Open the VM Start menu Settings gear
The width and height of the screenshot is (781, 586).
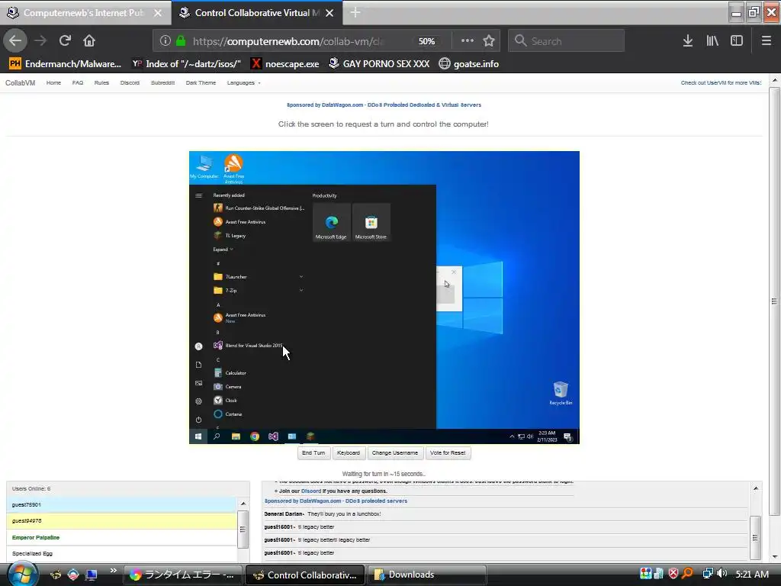[x=199, y=401]
